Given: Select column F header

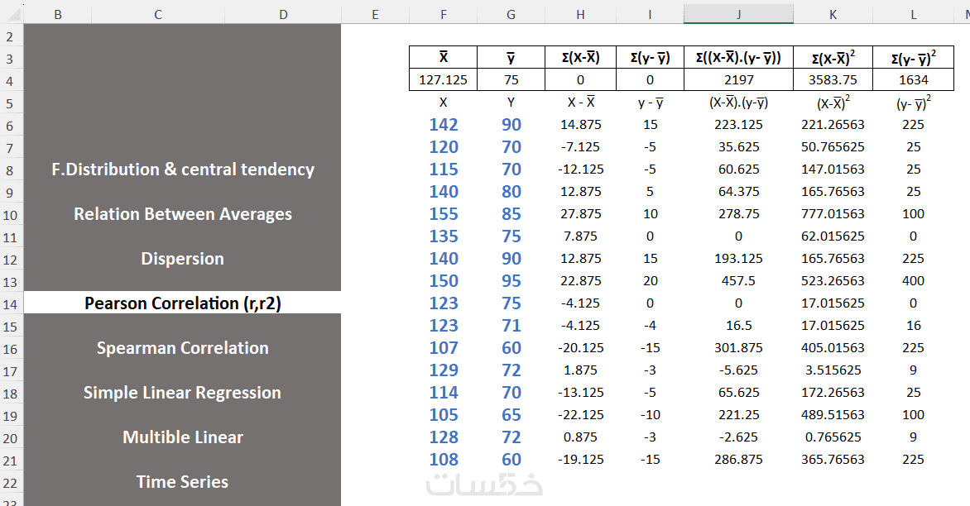Looking at the screenshot, I should pos(444,13).
